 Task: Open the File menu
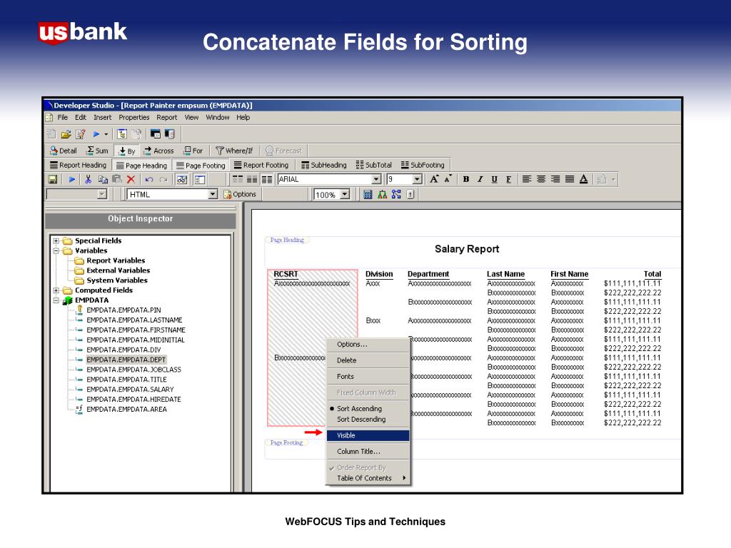point(63,118)
